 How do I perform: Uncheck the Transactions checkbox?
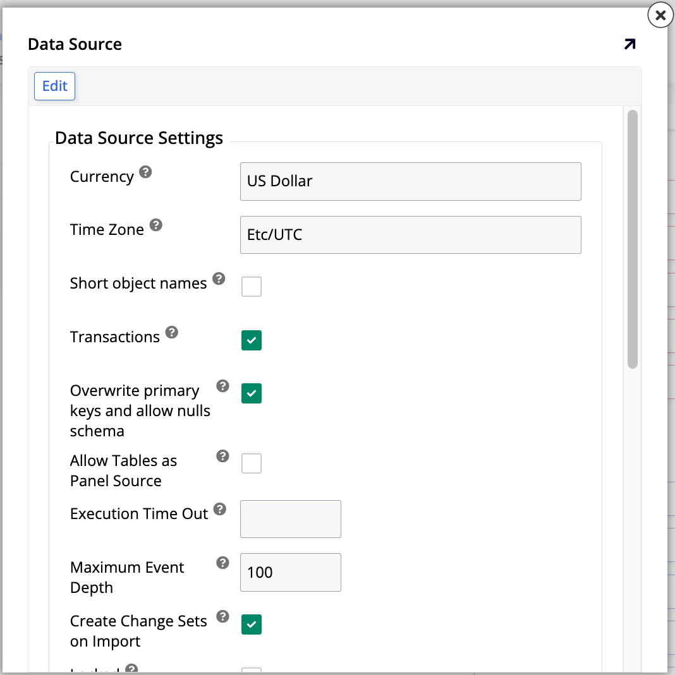coord(252,340)
